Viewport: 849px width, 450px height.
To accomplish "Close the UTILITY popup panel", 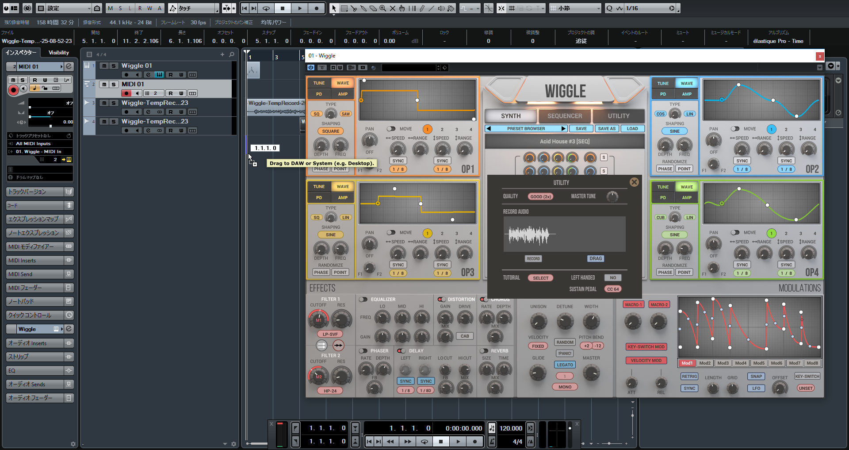I will click(634, 182).
